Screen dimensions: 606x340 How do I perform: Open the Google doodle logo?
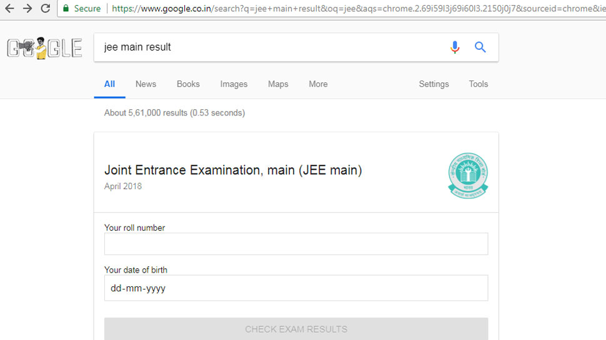coord(44,48)
